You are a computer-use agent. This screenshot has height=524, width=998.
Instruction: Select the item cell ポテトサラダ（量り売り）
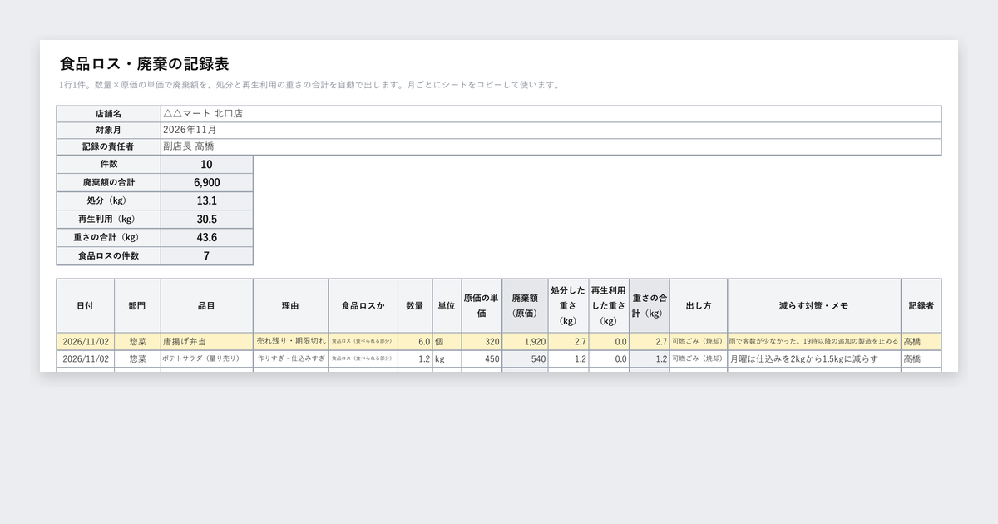206,358
